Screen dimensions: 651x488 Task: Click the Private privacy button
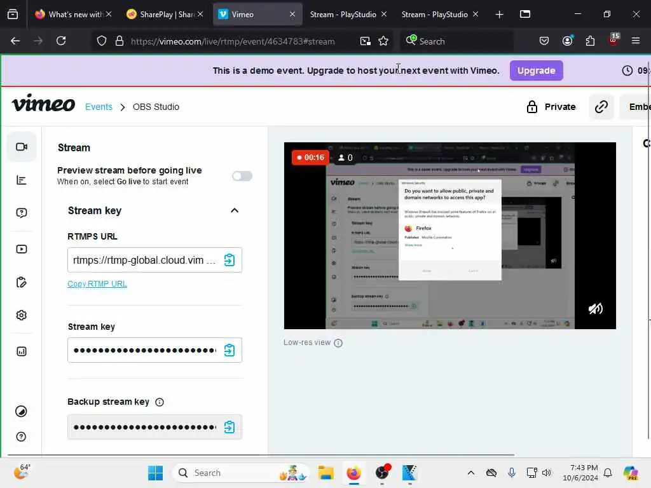click(551, 107)
